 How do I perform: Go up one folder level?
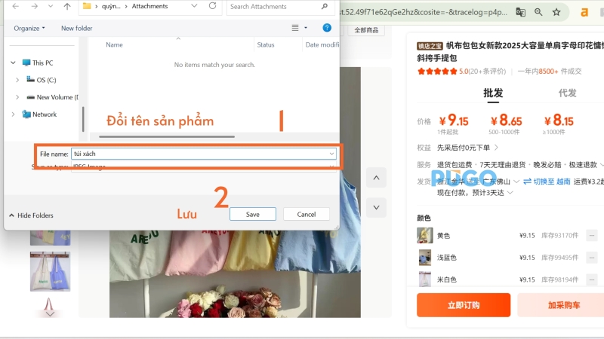click(67, 6)
